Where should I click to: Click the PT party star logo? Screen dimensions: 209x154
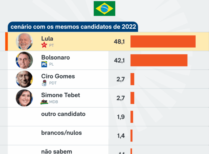[x=44, y=45]
